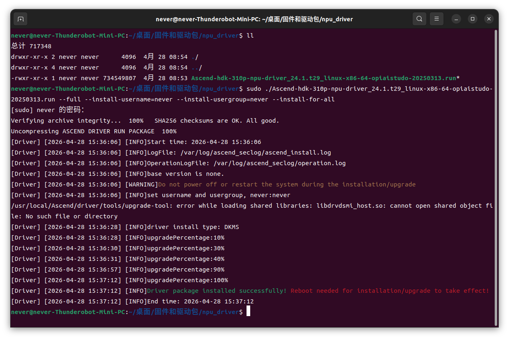Viewport: 509px width, 339px height.
Task: Click the green Driver package installed successfully text
Action: 217,291
